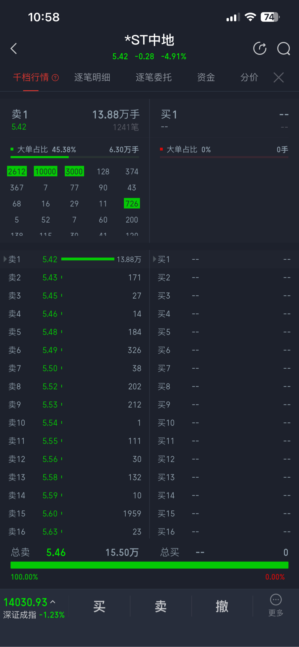Image resolution: width=299 pixels, height=647 pixels.
Task: Tap the 总卖 volume 15.50万
Action: 122,552
